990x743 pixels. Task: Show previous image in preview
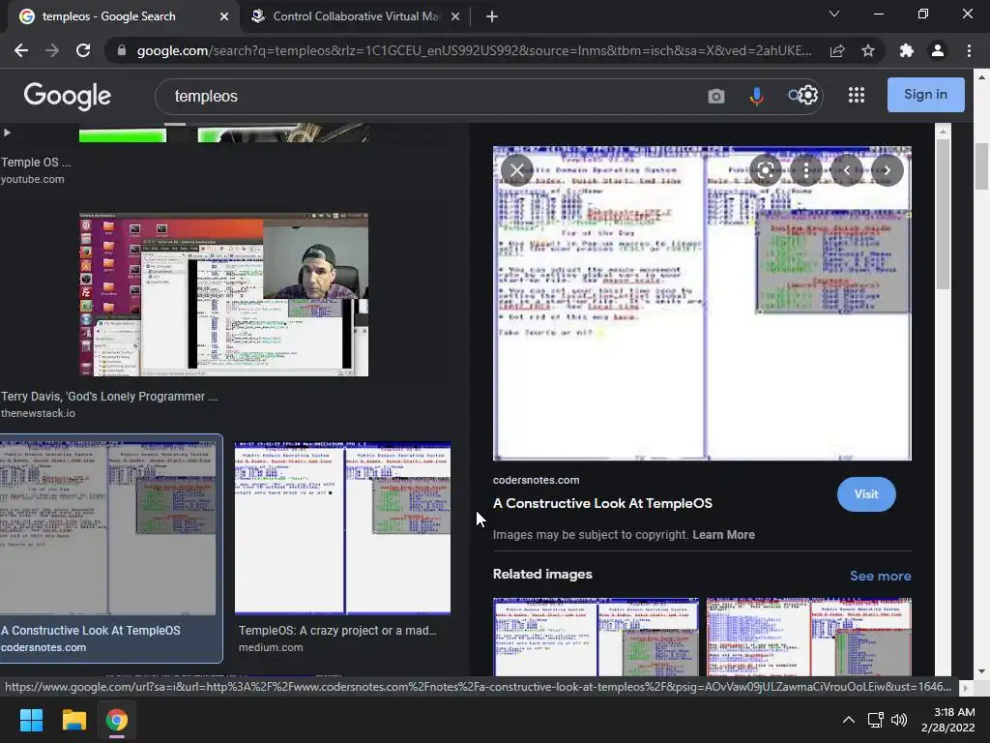(x=847, y=170)
